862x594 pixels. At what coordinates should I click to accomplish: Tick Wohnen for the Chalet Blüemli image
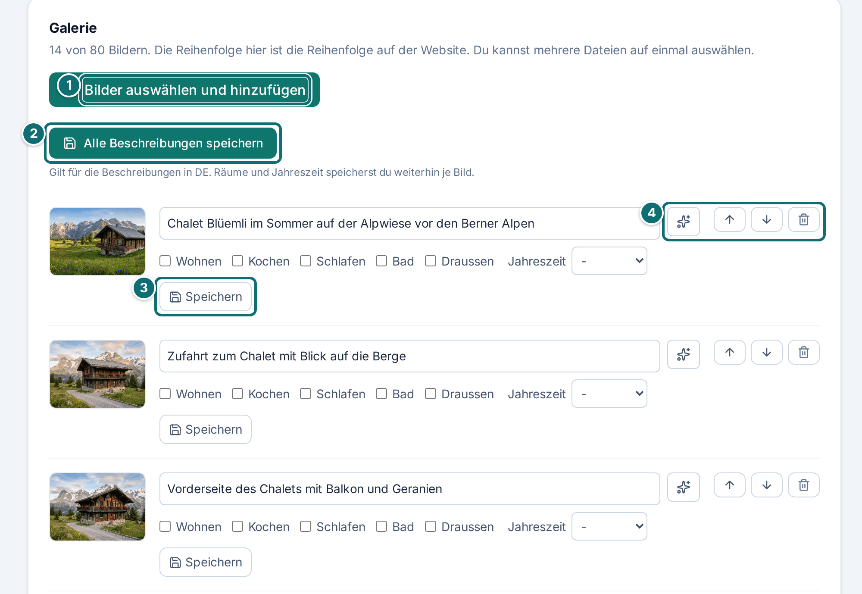[x=165, y=261]
